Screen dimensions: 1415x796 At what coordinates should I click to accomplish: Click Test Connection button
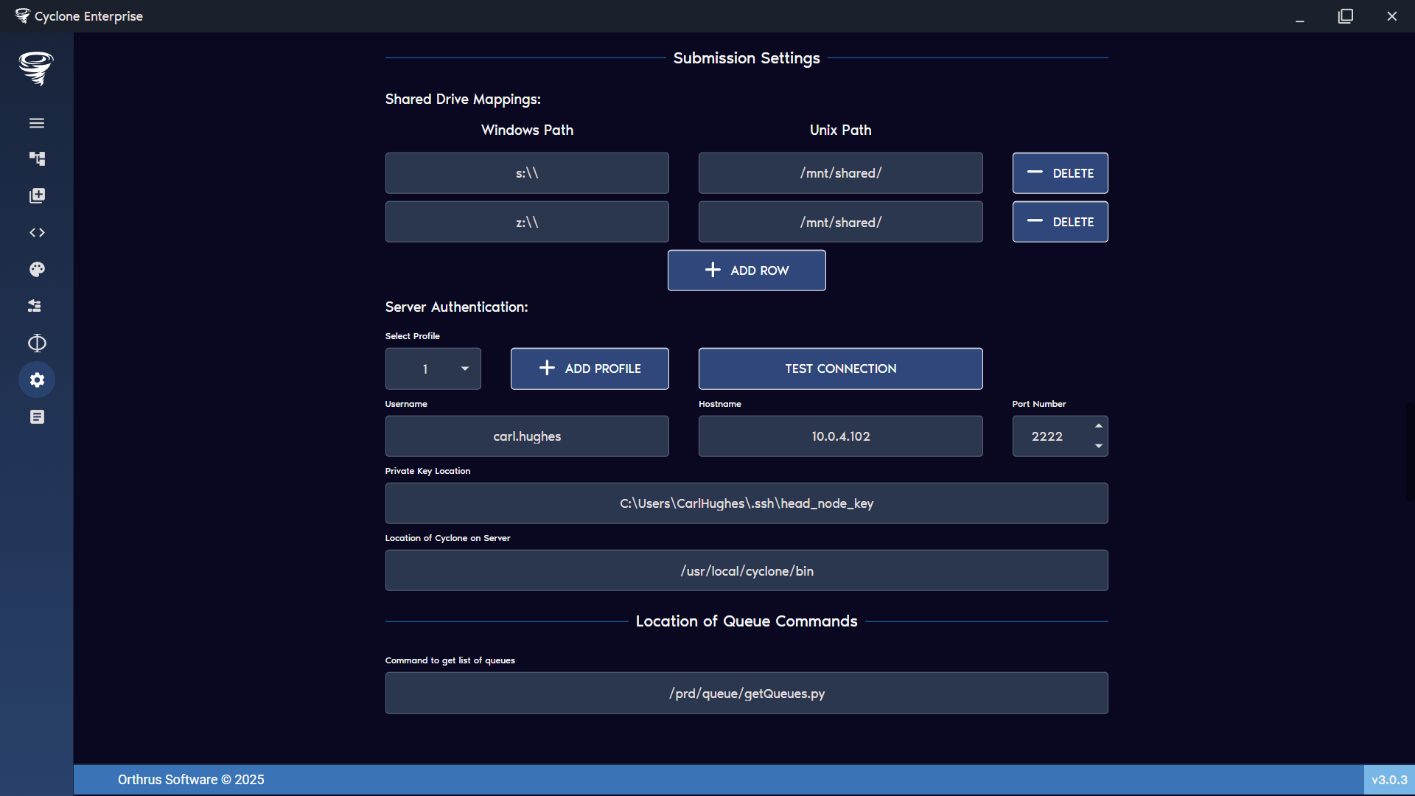pyautogui.click(x=840, y=369)
